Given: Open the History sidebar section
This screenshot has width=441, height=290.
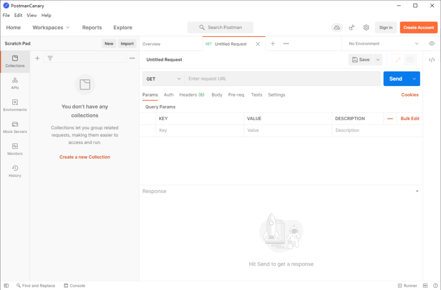Looking at the screenshot, I should (x=15, y=171).
